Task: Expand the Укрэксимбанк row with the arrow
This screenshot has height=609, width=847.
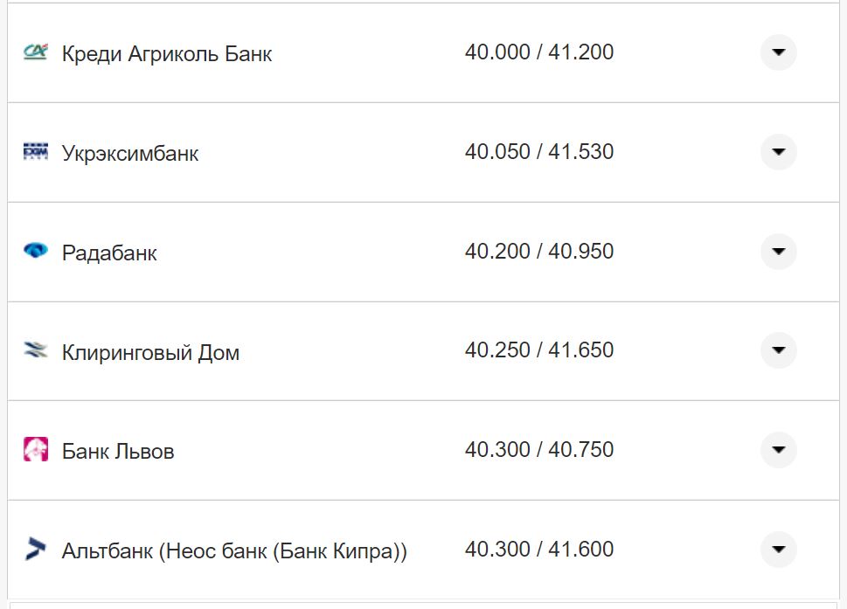Action: point(778,152)
